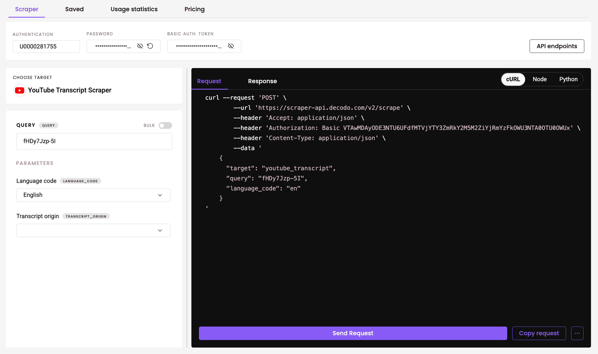Regenerate the password with the refresh icon
Image resolution: width=598 pixels, height=354 pixels.
tap(150, 46)
